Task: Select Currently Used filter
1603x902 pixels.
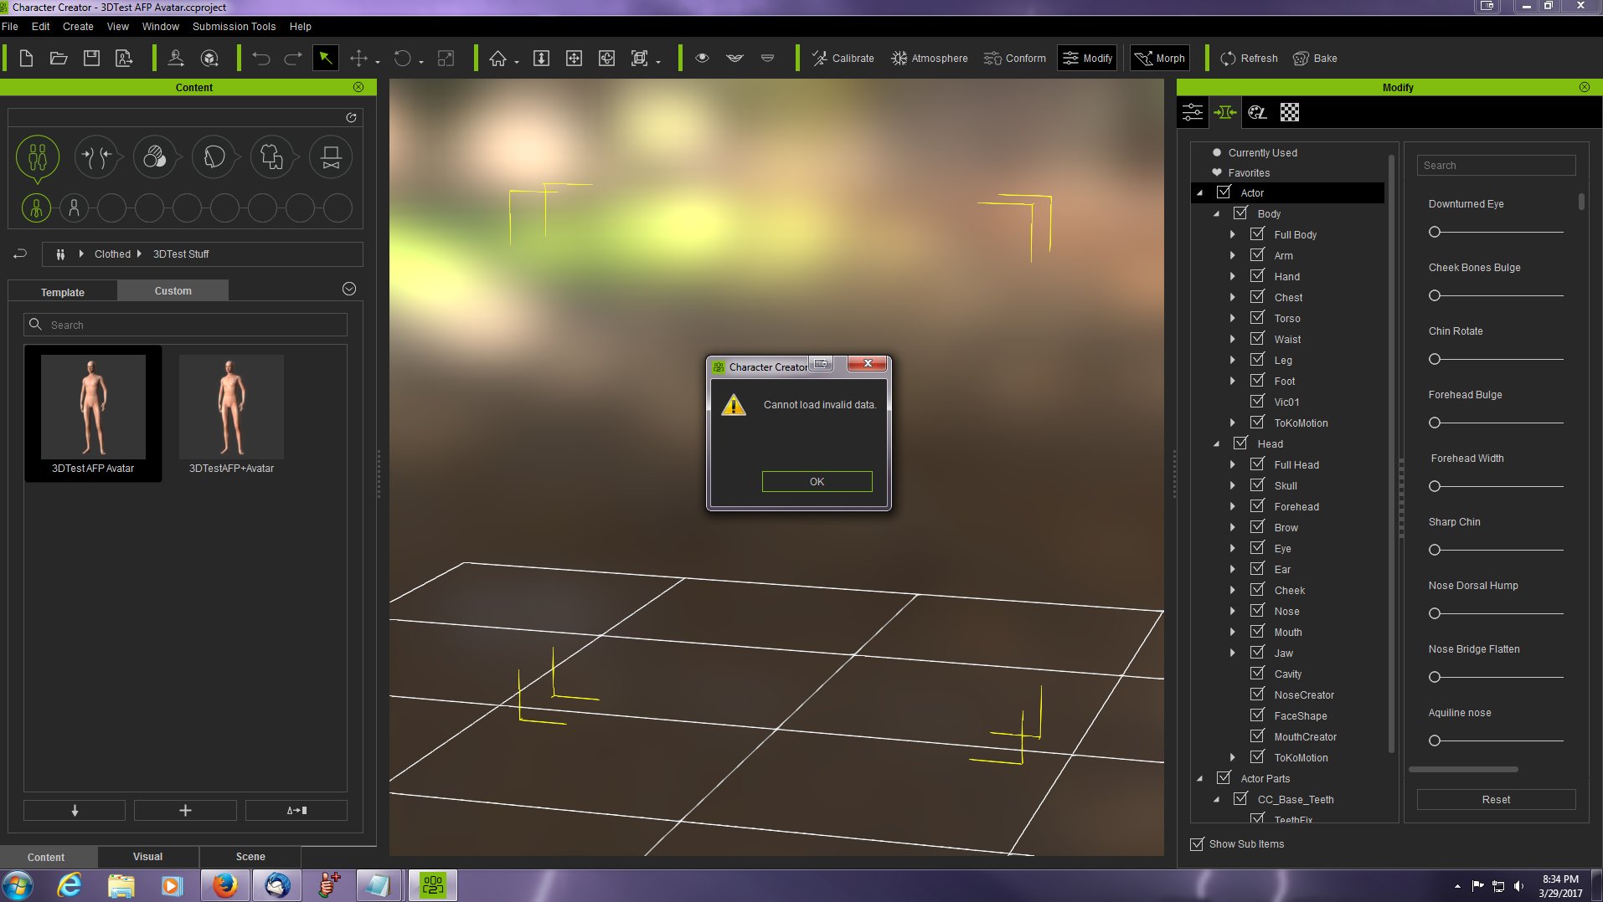Action: click(x=1262, y=152)
